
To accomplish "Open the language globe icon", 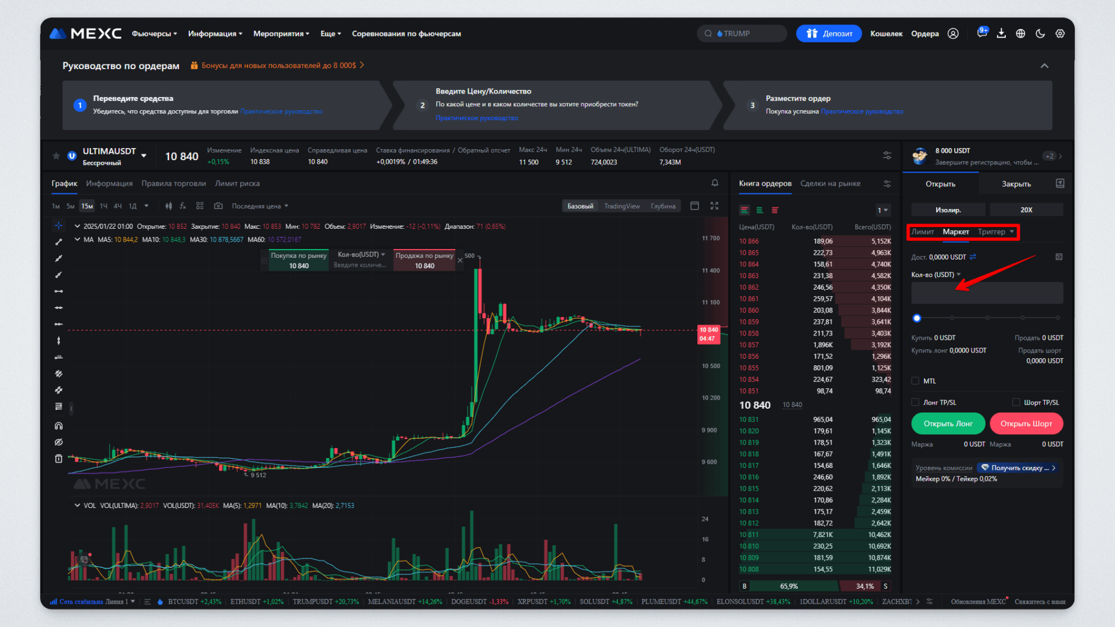I will coord(1020,34).
